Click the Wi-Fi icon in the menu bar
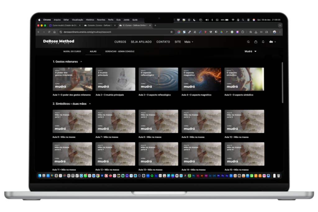 tap(233, 20)
